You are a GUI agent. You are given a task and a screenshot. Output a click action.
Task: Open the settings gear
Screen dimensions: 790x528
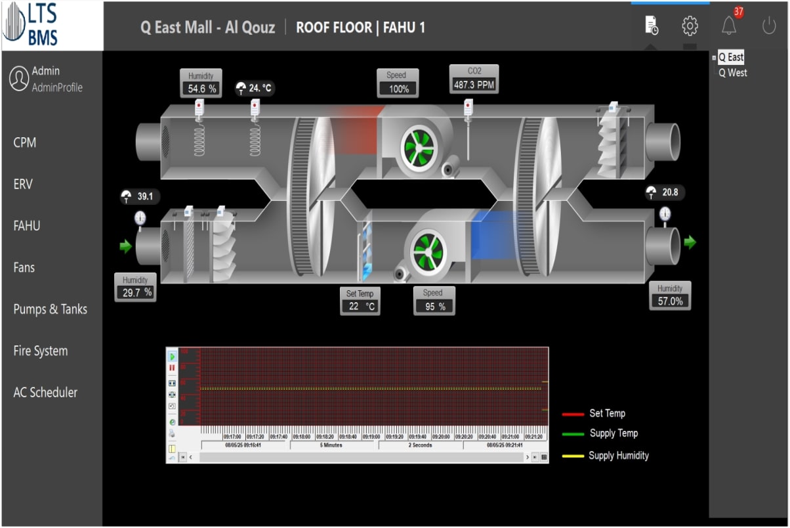(689, 26)
